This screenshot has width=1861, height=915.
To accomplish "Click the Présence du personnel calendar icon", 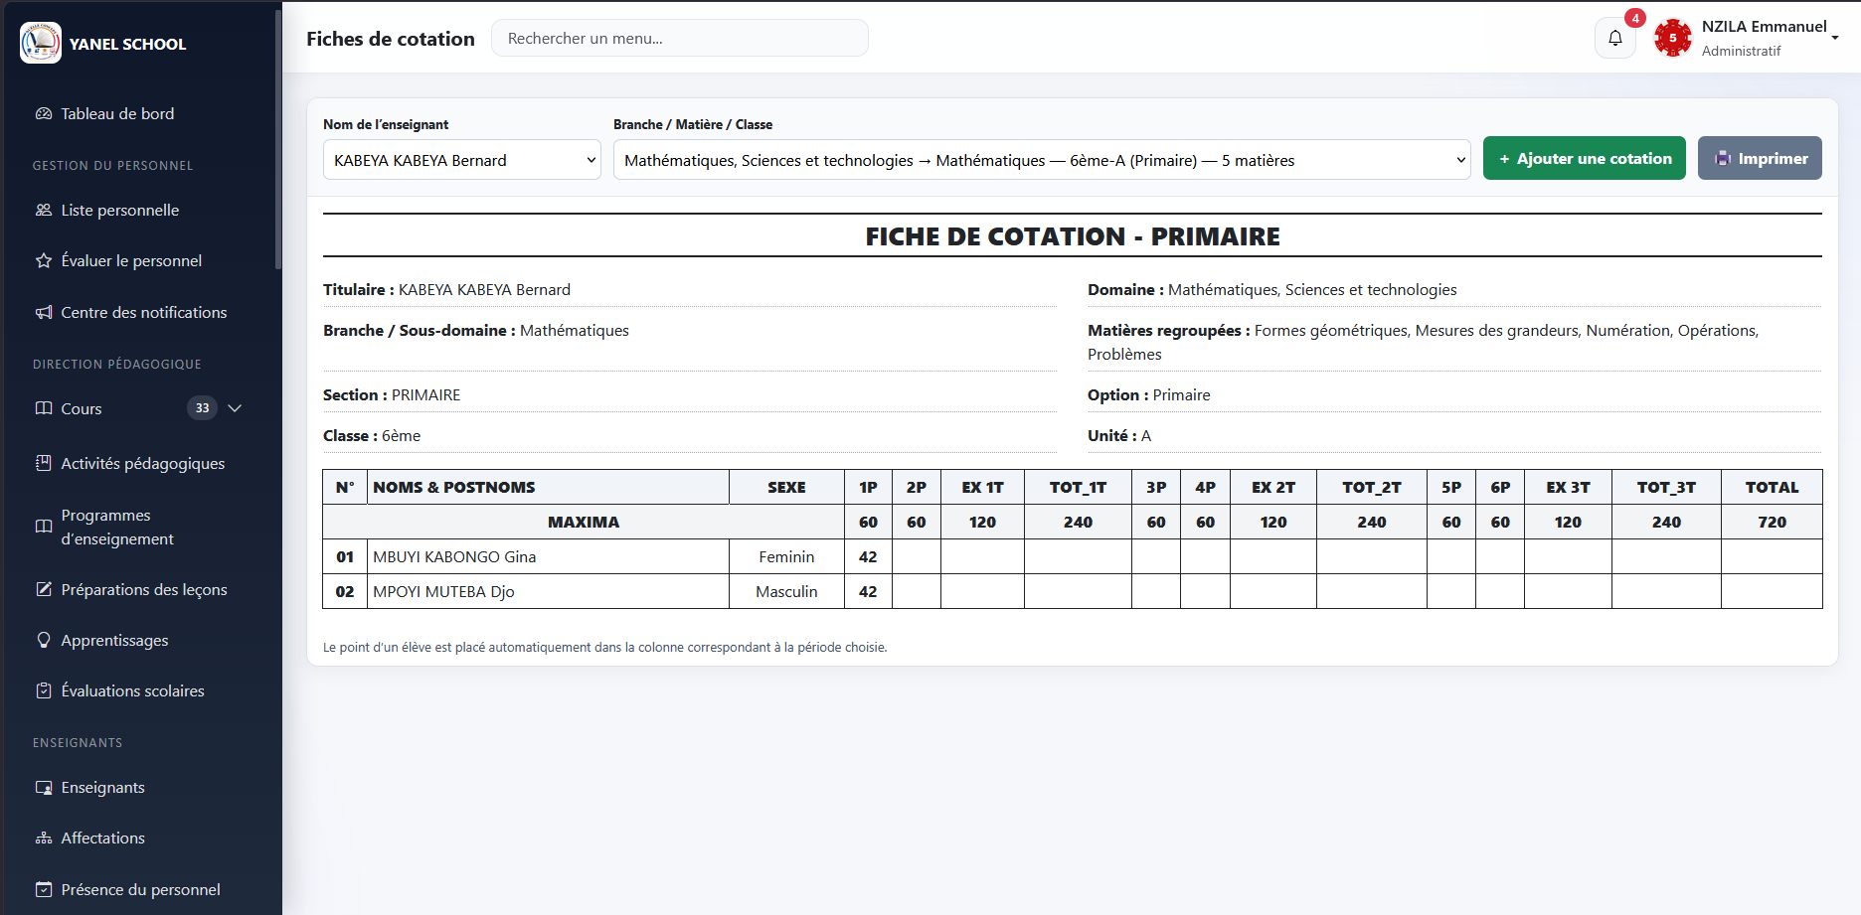I will coord(44,889).
